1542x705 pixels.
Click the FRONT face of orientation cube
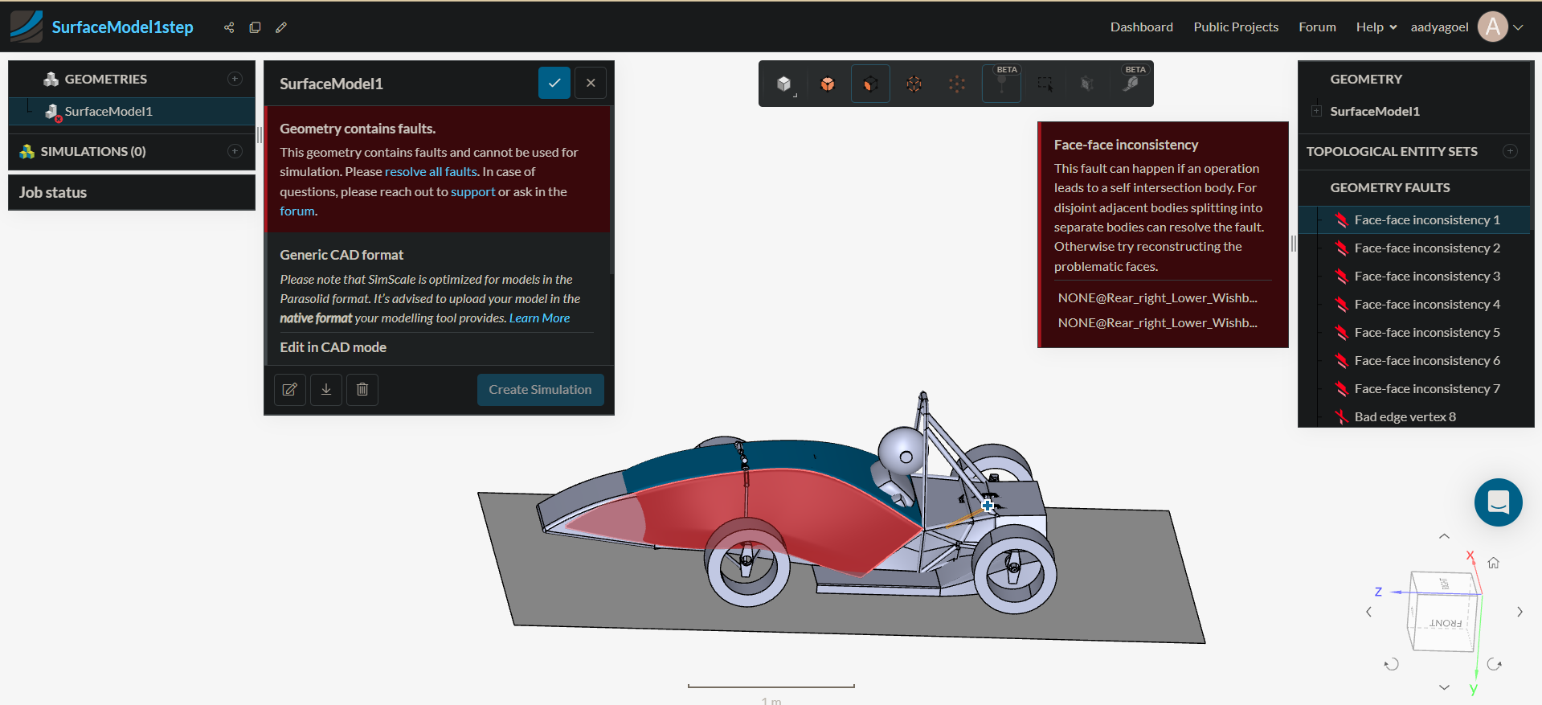click(1444, 623)
